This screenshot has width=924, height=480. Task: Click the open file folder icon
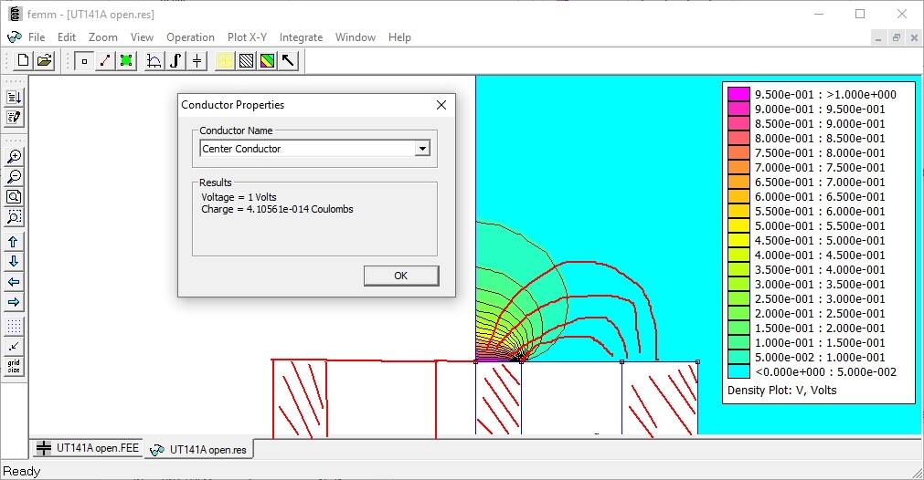(x=44, y=61)
